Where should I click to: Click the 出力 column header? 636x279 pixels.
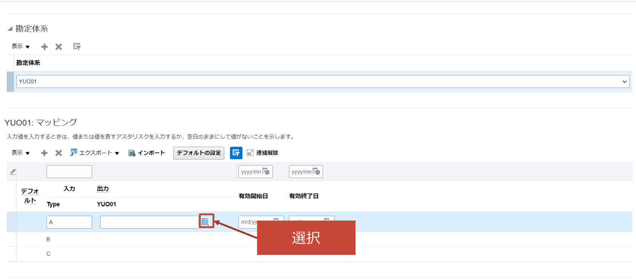103,189
